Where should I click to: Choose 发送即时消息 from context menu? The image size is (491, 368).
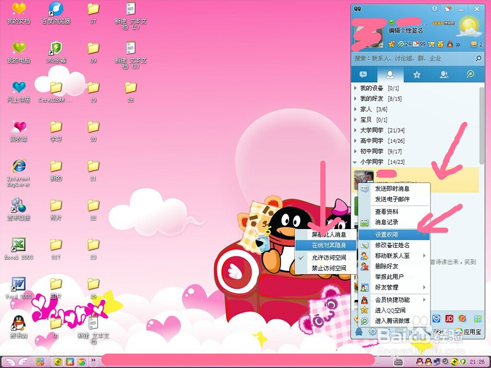(x=394, y=189)
